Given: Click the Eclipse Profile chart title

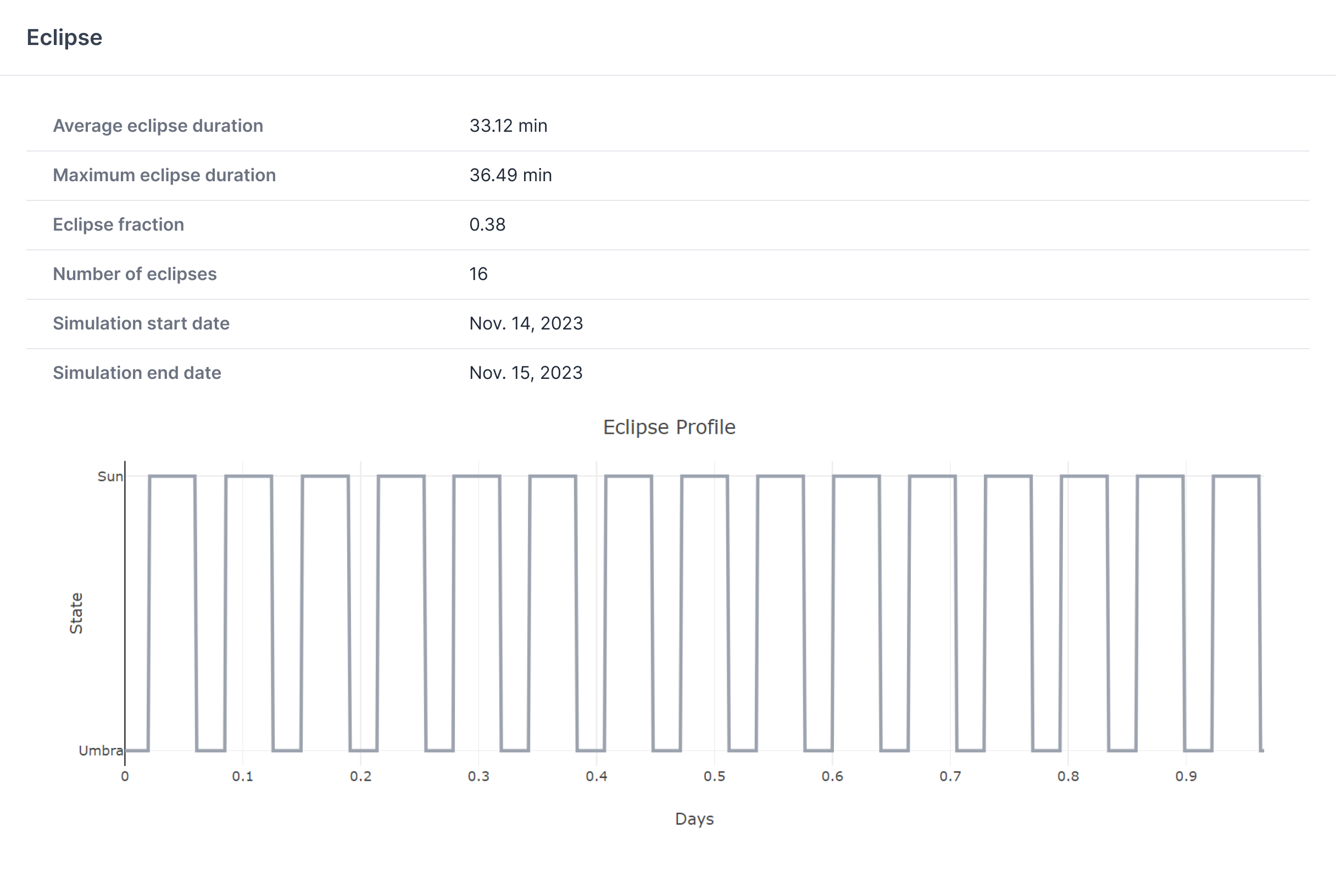Looking at the screenshot, I should pos(669,427).
